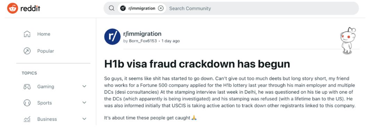Screen dimensions: 375x127
Task: Click the Home house icon
Action: [27, 34]
